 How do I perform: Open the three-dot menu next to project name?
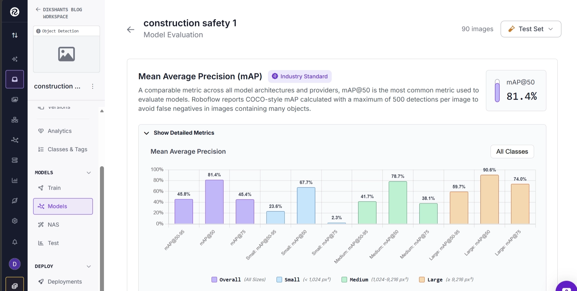[93, 86]
